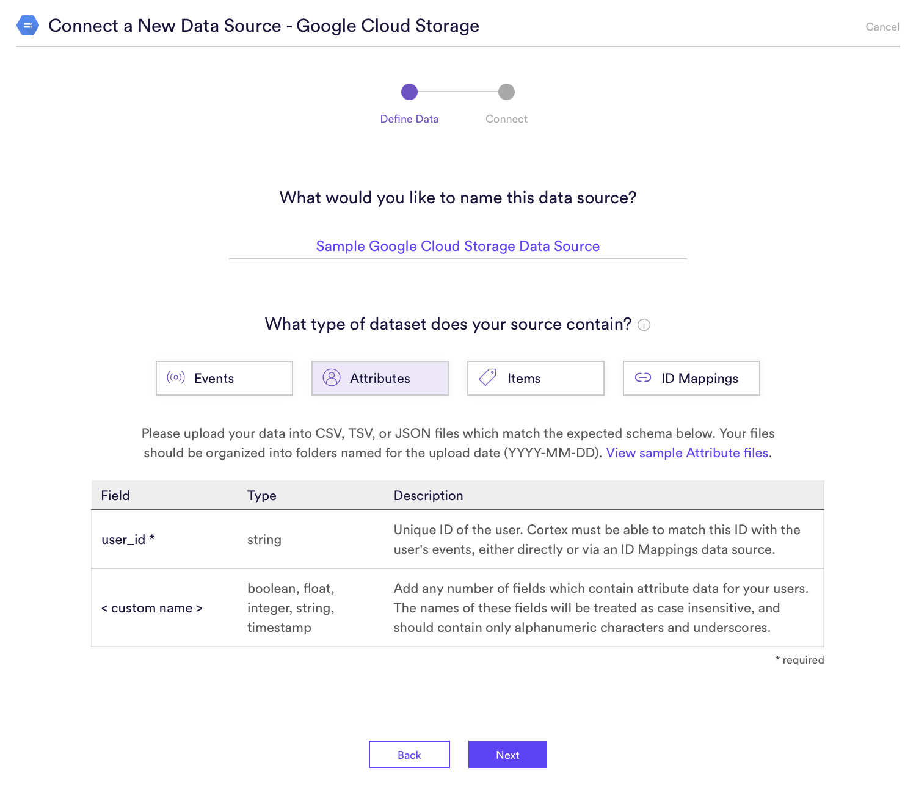Click the Attributes user profile icon
Viewport: 916px width, 801px height.
tap(332, 377)
